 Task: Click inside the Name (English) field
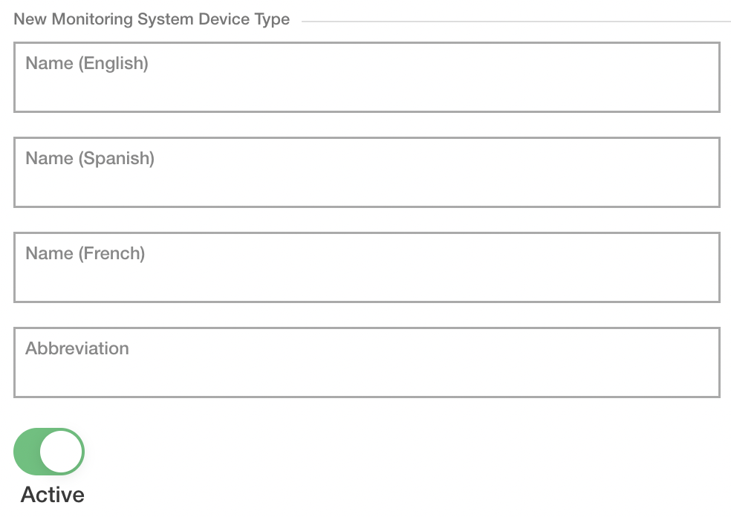click(365, 77)
